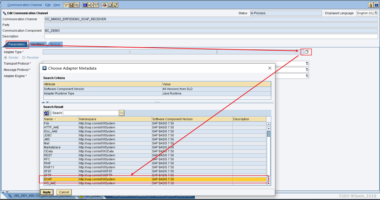
Task: Click the pin/detach window icon
Action: [x=371, y=5]
